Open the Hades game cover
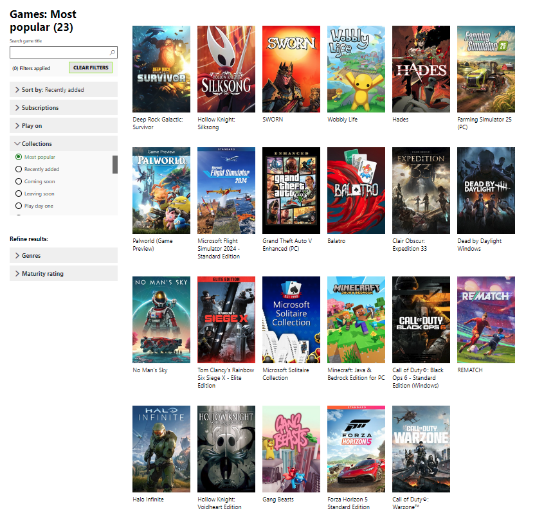 point(421,69)
